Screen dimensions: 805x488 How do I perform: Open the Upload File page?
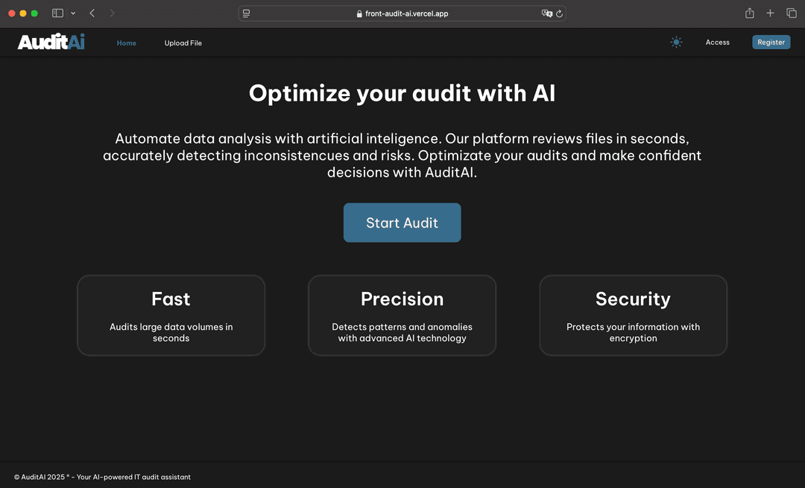click(183, 43)
